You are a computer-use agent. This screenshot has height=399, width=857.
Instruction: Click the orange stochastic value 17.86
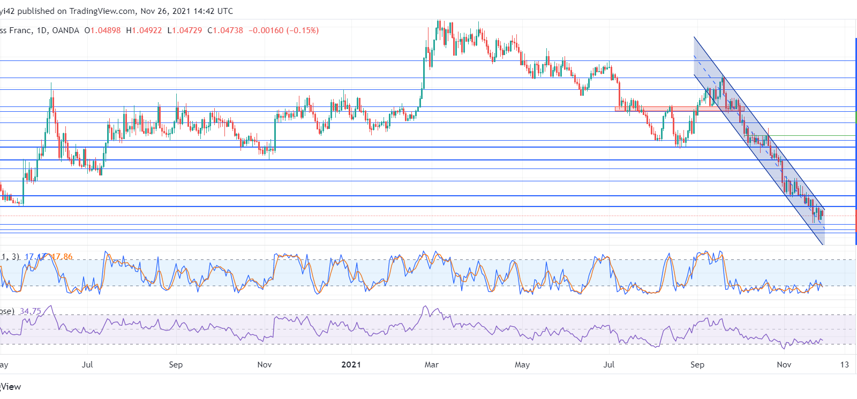coord(62,257)
